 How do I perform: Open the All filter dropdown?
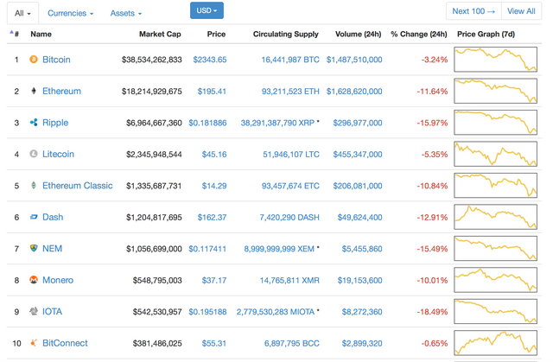point(23,13)
